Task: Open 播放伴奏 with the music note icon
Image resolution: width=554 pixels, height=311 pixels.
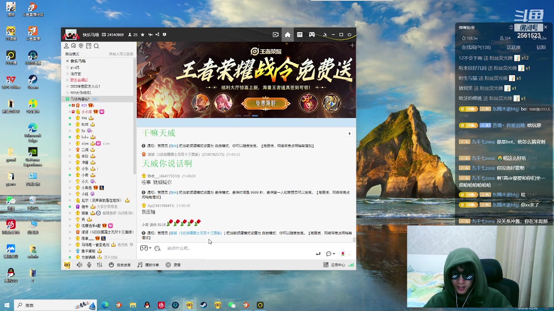Action: [140, 265]
